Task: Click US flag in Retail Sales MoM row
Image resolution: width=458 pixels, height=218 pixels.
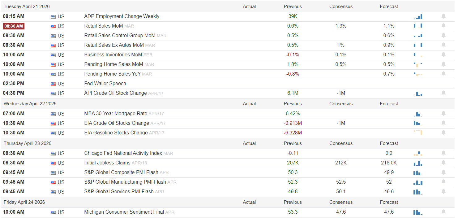Action: point(53,26)
